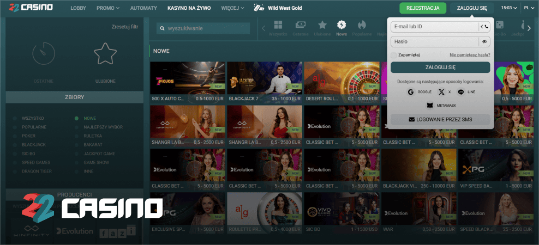Select Ruletka in the Zbiory list

tap(92, 136)
